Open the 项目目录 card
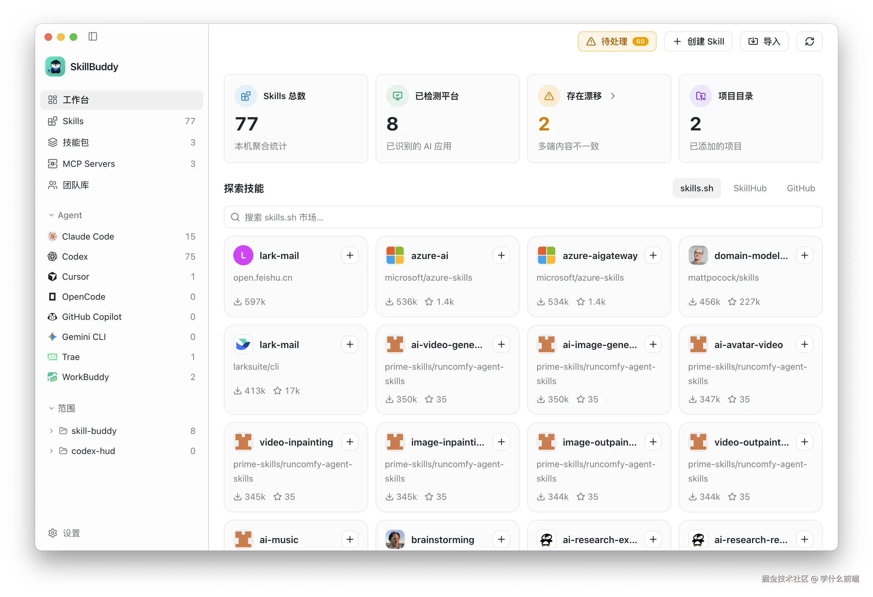The width and height of the screenshot is (873, 597). coord(750,118)
